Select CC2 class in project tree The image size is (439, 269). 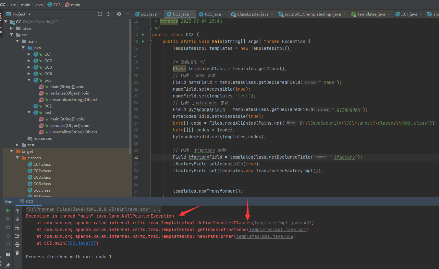[x=48, y=61]
